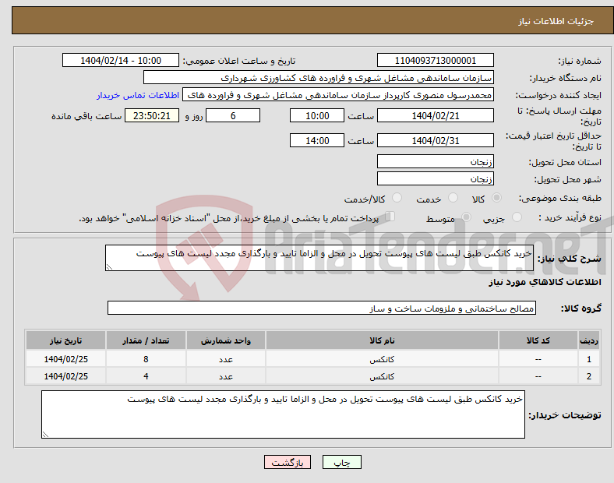Screen dimensions: 614x483
Task: Select the خدمت radio button
Action: click(453, 198)
